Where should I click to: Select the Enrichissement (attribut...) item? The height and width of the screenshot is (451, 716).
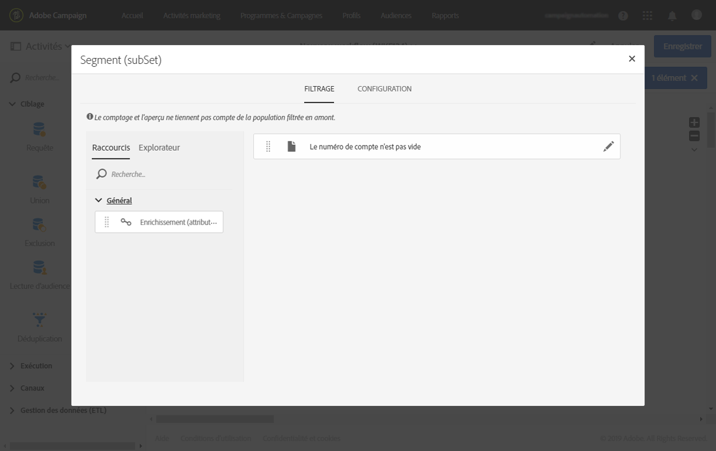coord(159,222)
